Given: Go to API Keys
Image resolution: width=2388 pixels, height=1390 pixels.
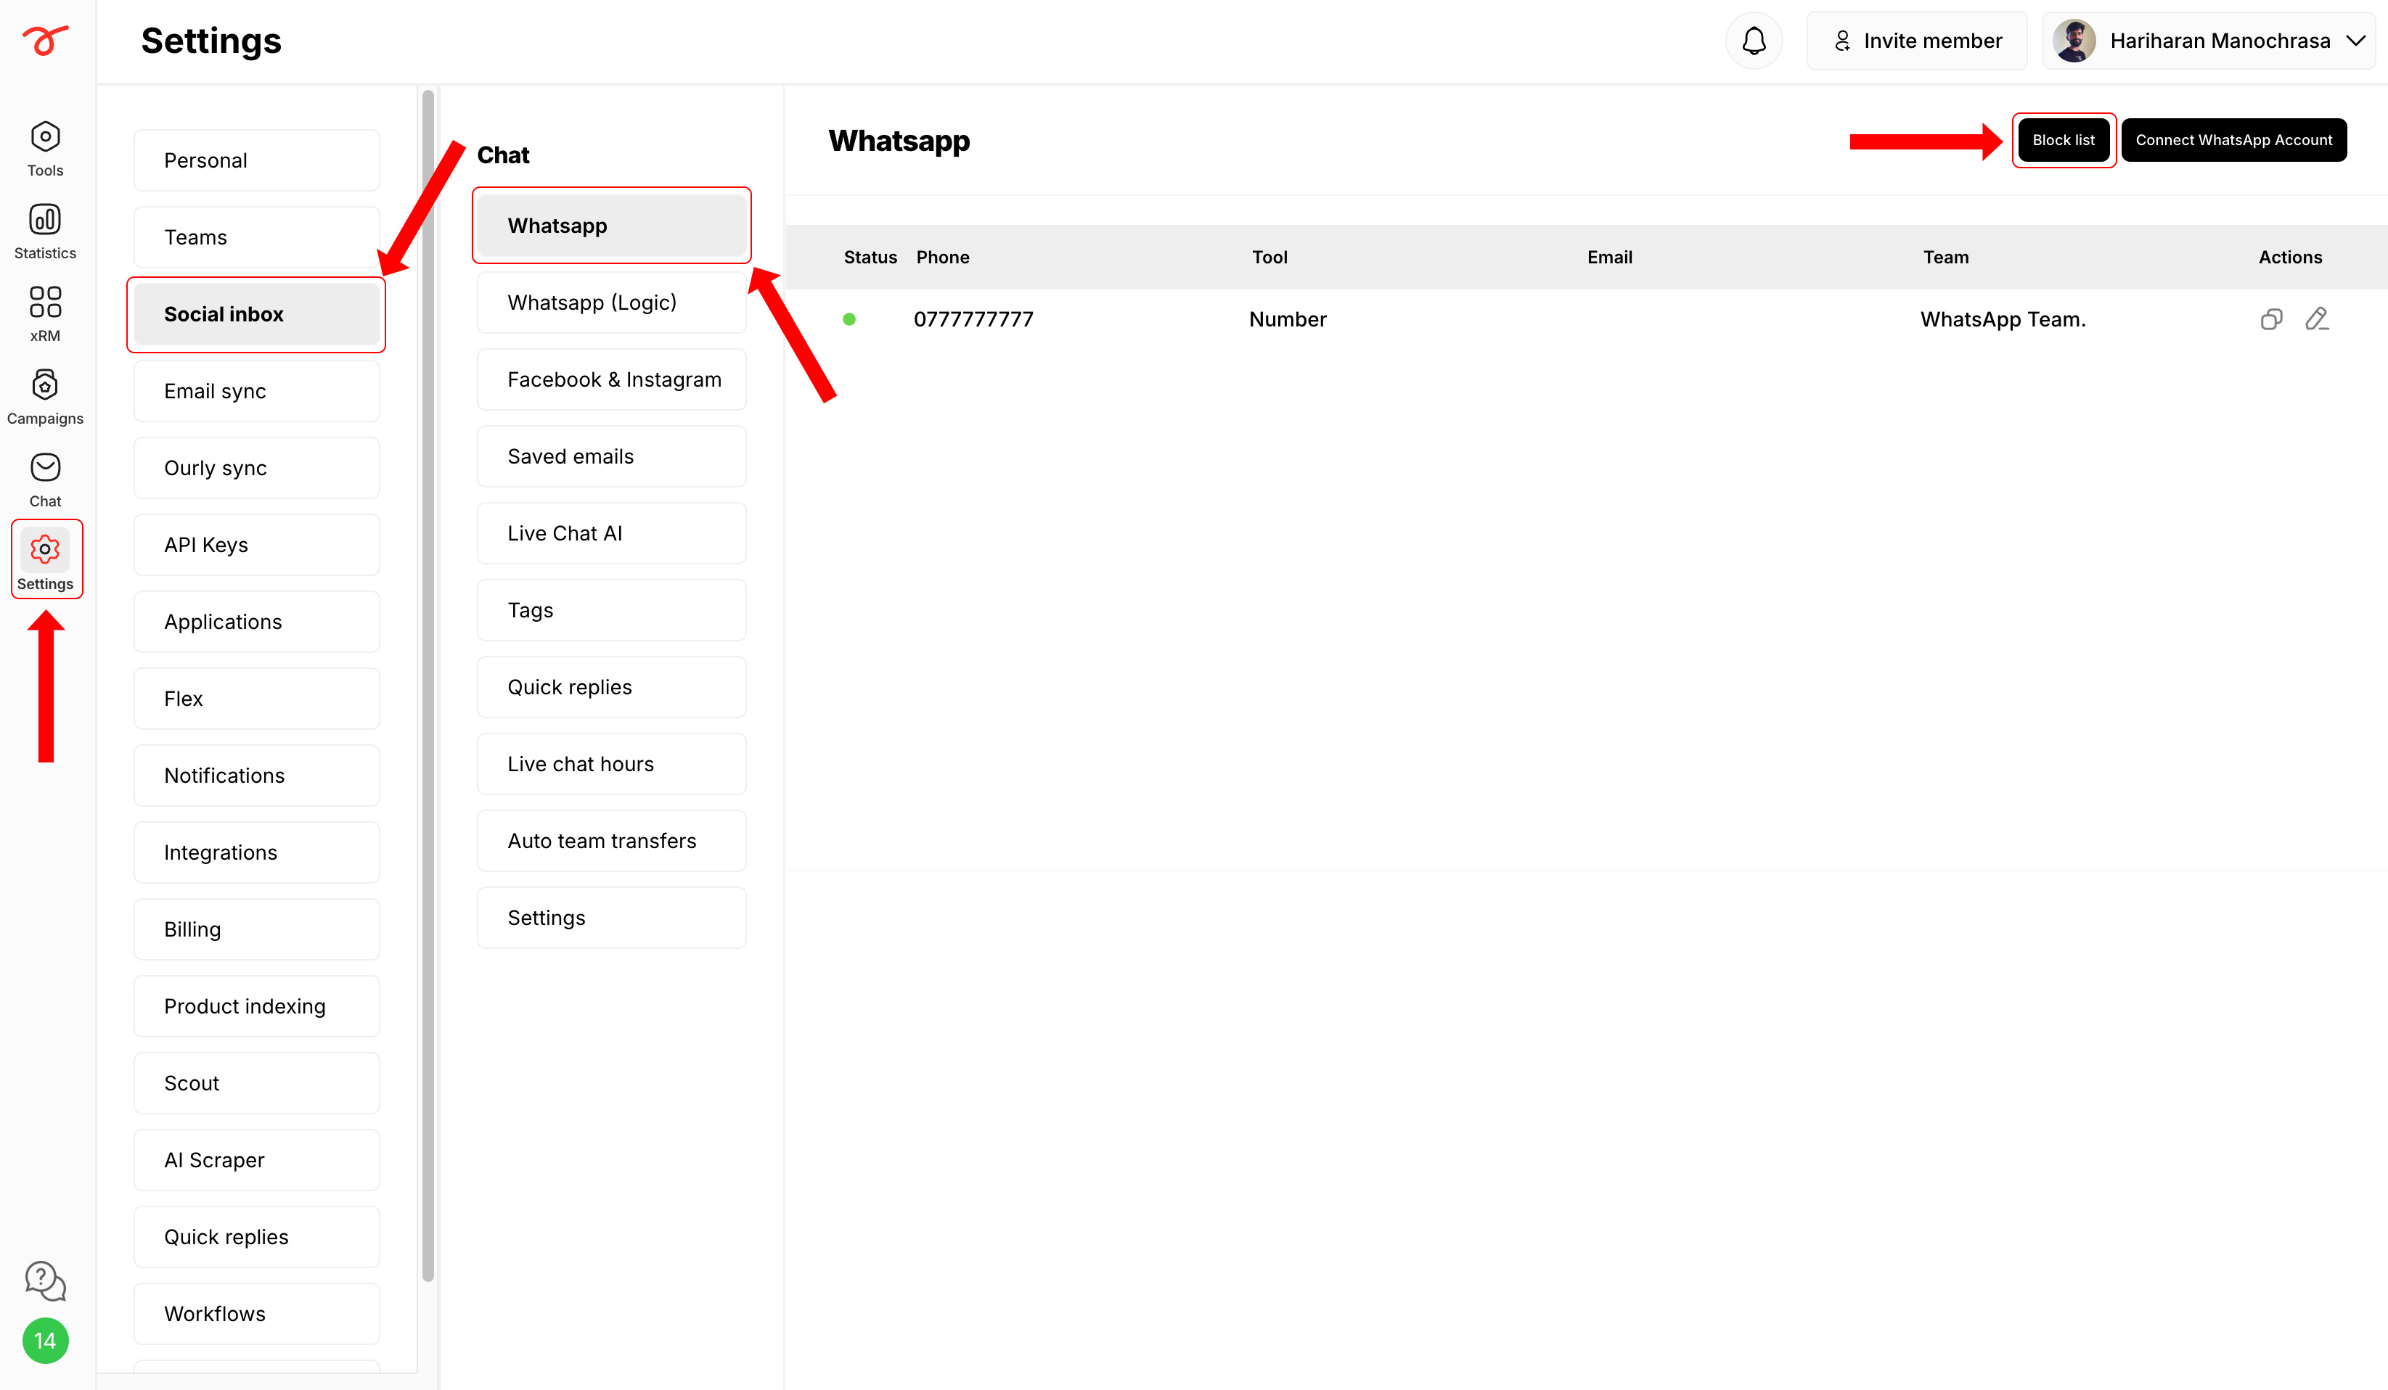Looking at the screenshot, I should click(x=257, y=544).
